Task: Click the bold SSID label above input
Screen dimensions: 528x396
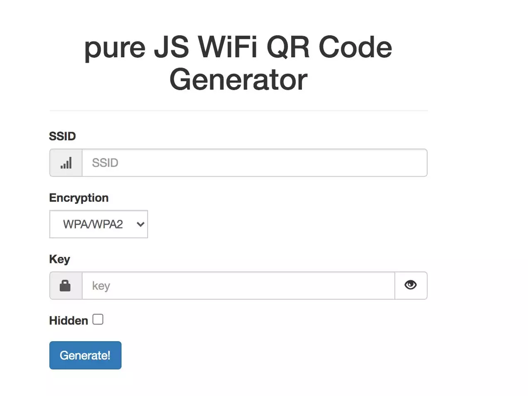Action: tap(62, 136)
